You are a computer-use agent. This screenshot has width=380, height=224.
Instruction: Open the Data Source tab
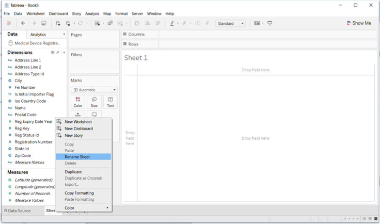tap(17, 211)
